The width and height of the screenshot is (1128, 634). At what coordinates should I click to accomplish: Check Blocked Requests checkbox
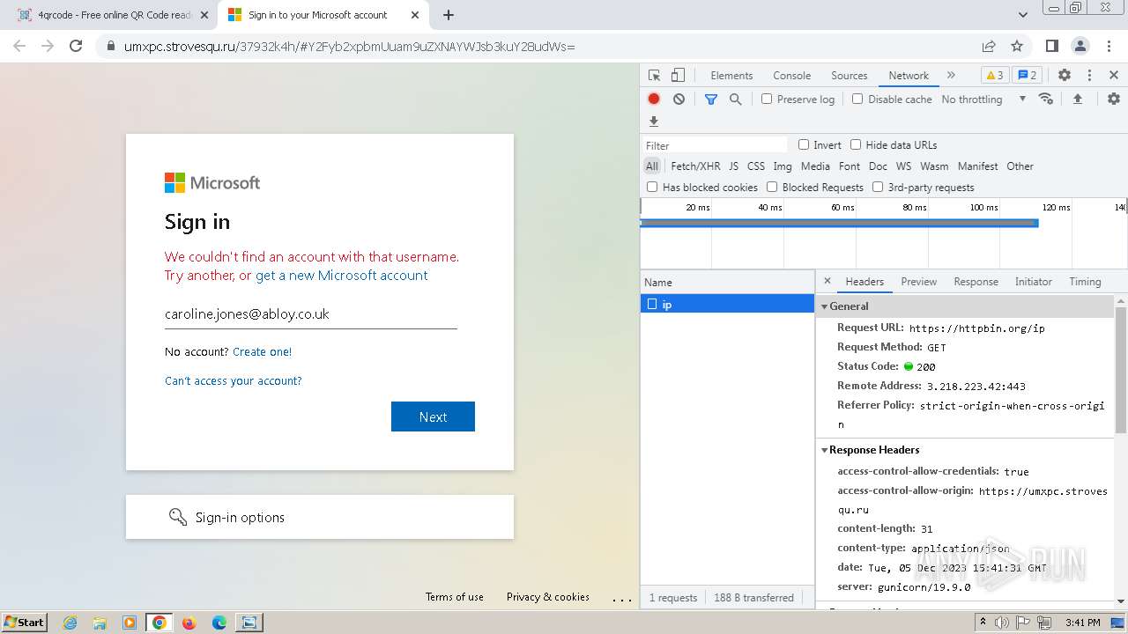click(x=772, y=187)
